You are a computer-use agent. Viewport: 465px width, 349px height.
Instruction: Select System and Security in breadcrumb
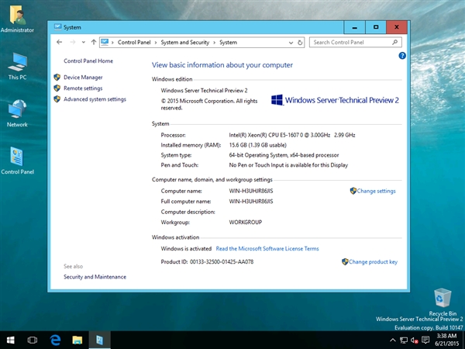coord(186,43)
